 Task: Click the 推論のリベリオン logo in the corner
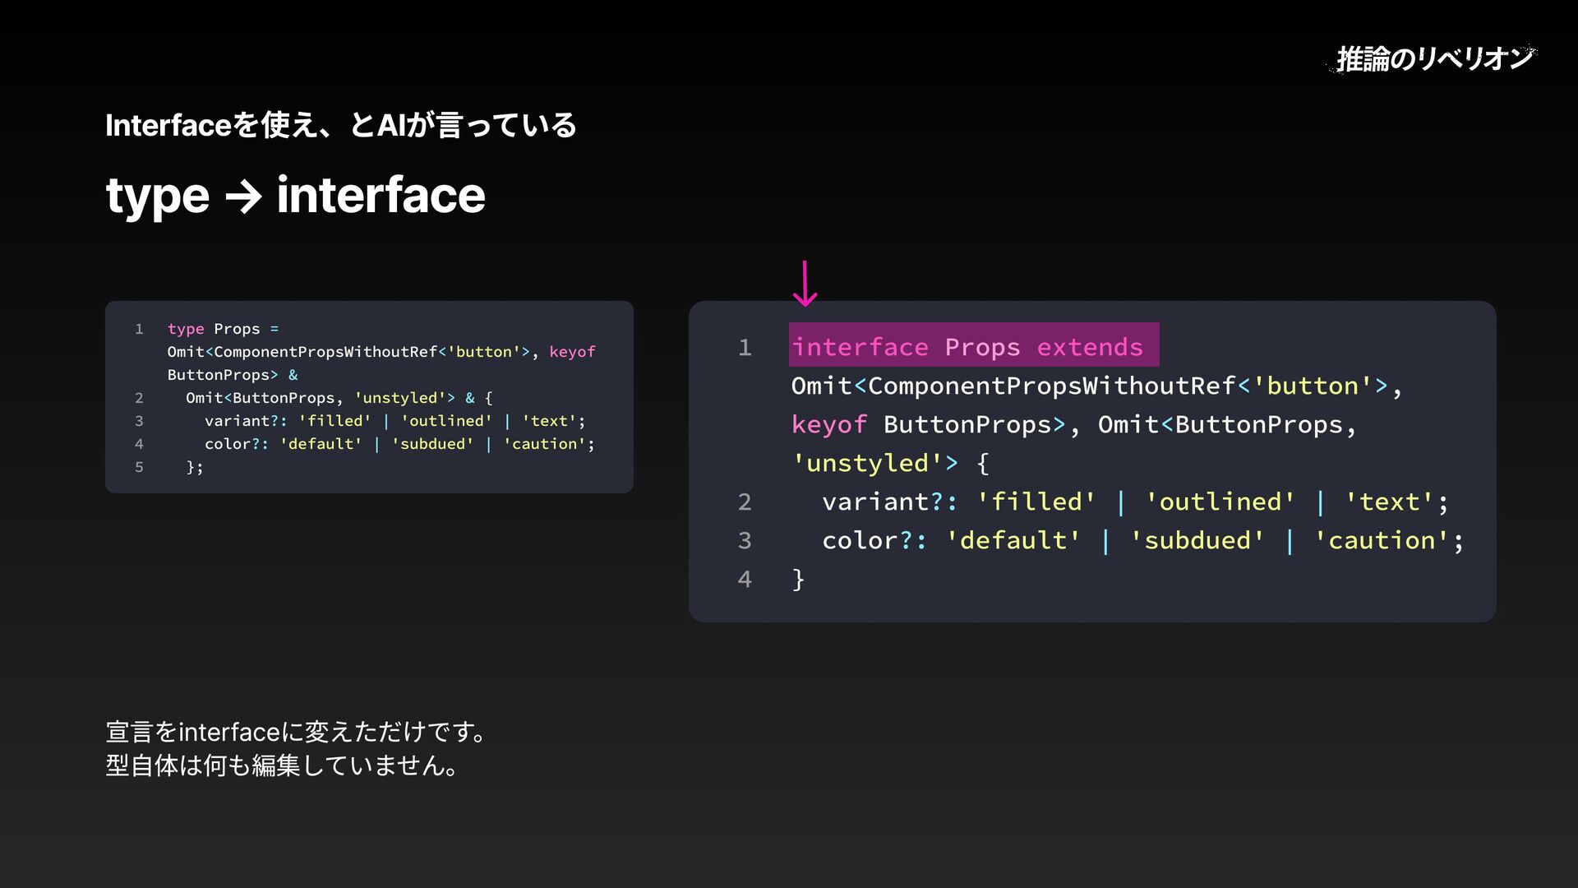coord(1433,59)
